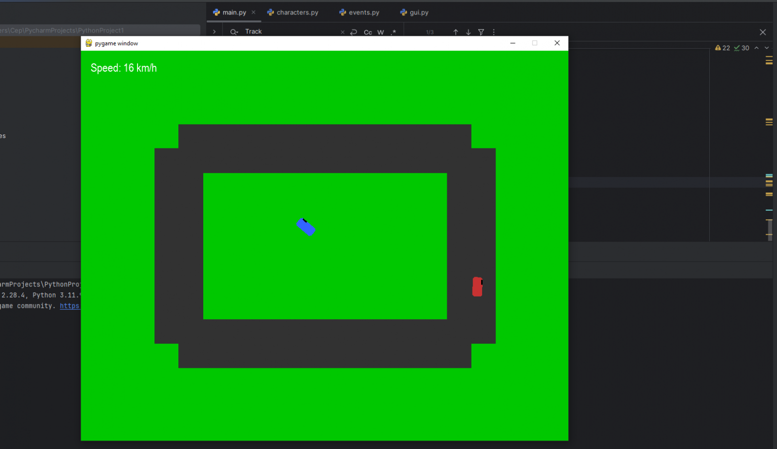
Task: Click the 22 warnings indicator
Action: (x=723, y=48)
